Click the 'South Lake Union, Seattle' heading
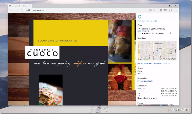The width and height of the screenshot is (192, 114). pos(58,41)
